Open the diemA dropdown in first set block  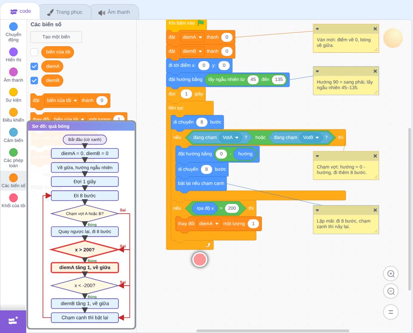(192, 37)
